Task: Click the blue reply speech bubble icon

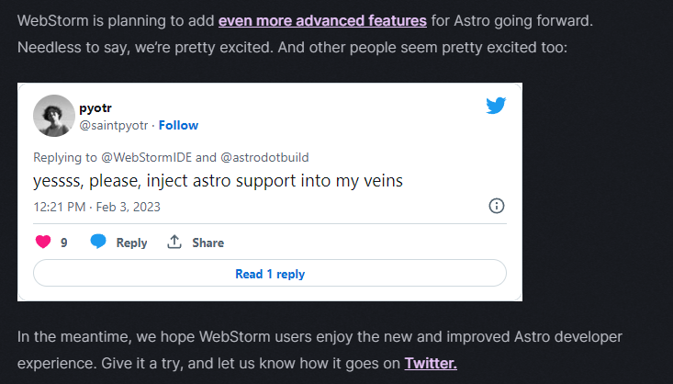Action: pos(98,243)
